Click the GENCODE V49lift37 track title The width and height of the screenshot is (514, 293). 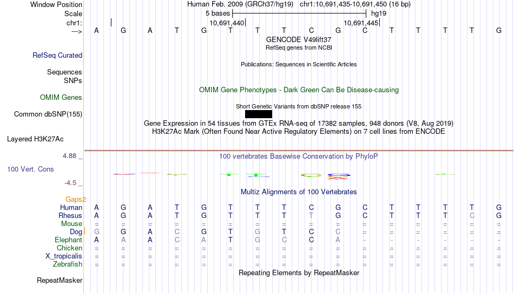point(299,39)
